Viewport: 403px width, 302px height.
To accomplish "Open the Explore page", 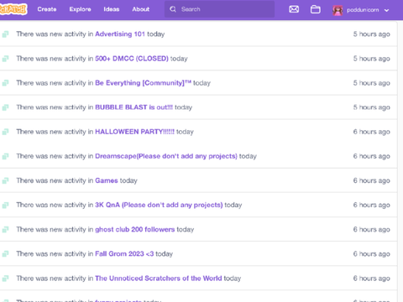I will 80,9.
